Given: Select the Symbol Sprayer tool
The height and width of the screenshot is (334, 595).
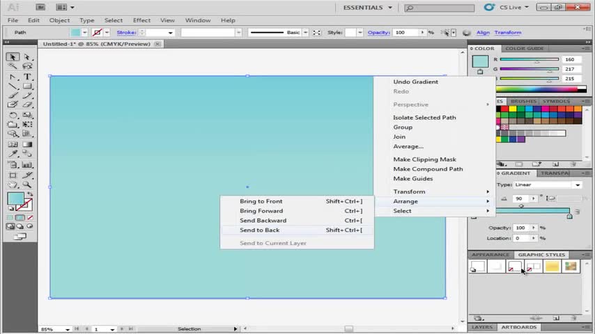Looking at the screenshot, I should pyautogui.click(x=13, y=165).
